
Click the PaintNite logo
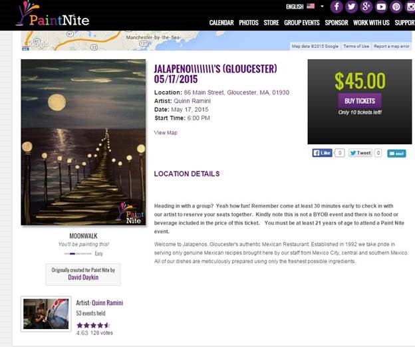click(x=53, y=14)
